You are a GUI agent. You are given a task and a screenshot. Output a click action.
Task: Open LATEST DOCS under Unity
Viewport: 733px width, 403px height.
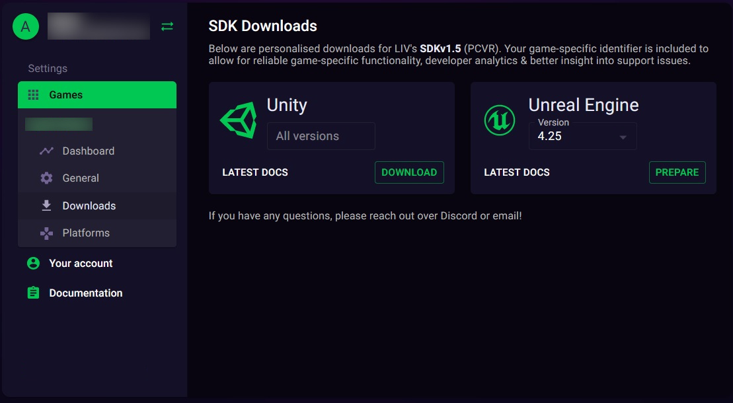[x=254, y=172]
